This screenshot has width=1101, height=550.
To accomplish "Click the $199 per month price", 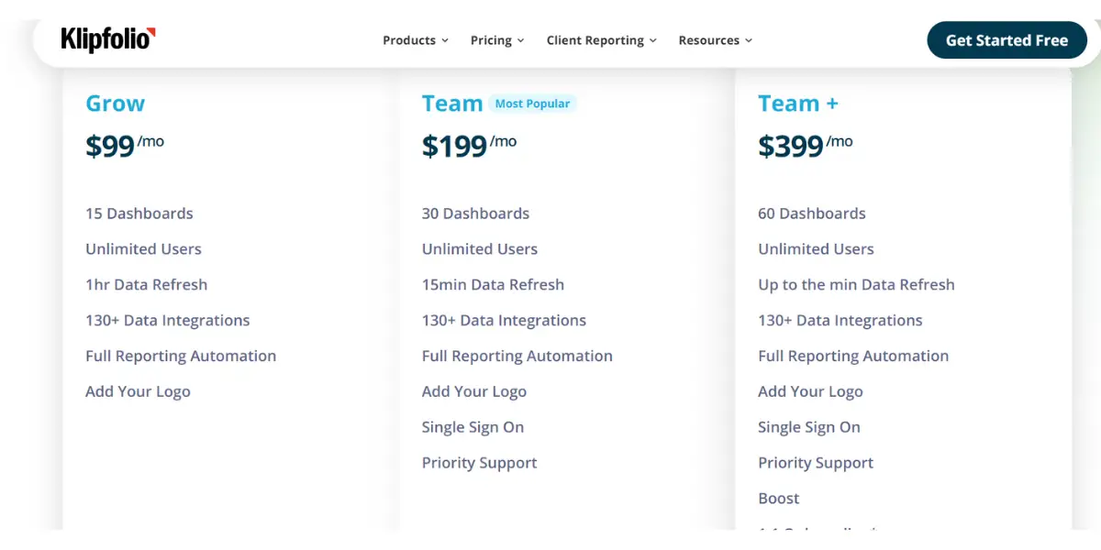I will (x=469, y=145).
